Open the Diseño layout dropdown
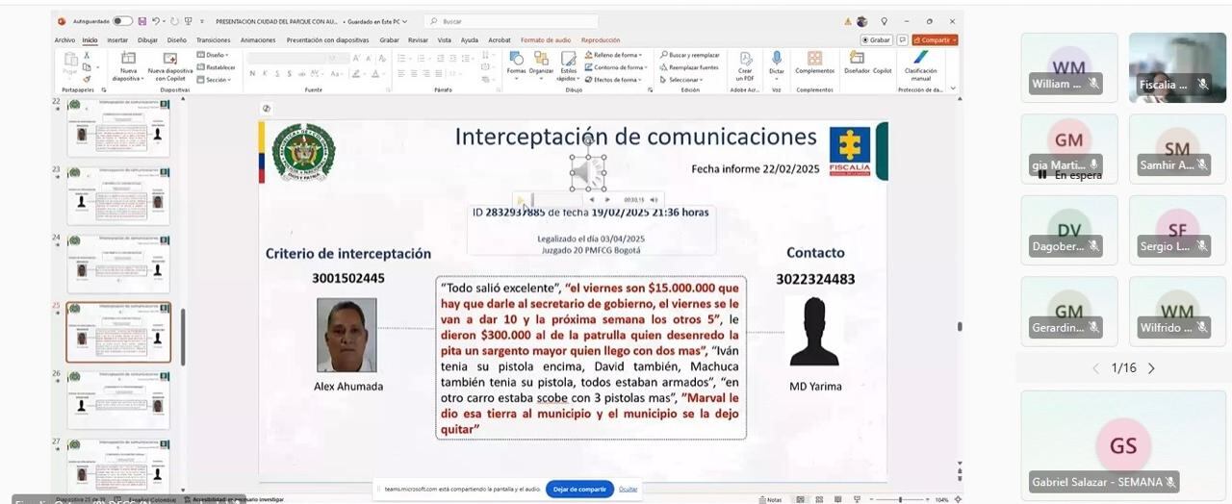 click(213, 55)
